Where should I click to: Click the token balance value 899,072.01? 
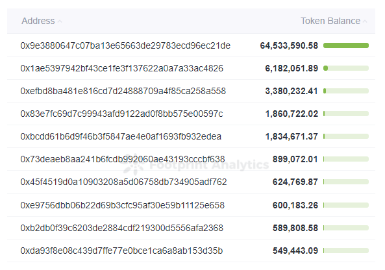(x=295, y=159)
